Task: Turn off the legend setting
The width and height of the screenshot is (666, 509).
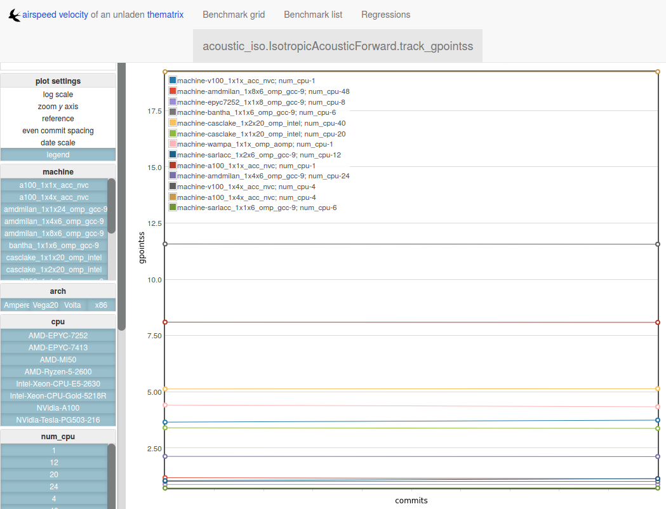Action: click(x=58, y=154)
